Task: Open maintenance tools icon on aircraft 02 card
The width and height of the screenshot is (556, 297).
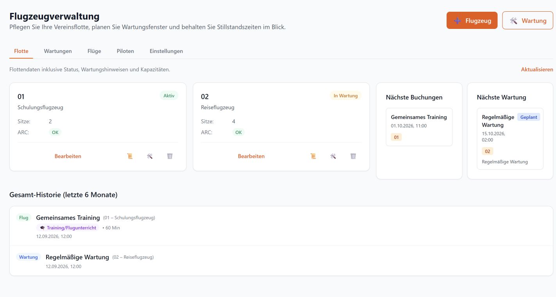Action: click(333, 156)
